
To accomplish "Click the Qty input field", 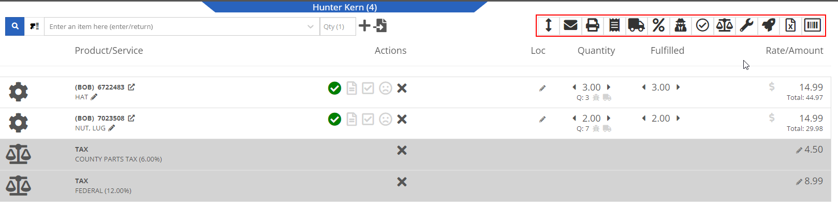I will tap(337, 26).
